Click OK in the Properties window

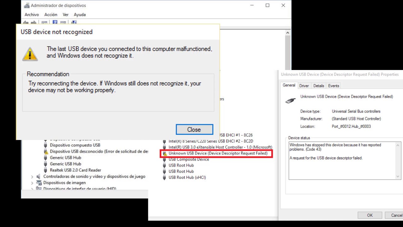tap(370, 215)
